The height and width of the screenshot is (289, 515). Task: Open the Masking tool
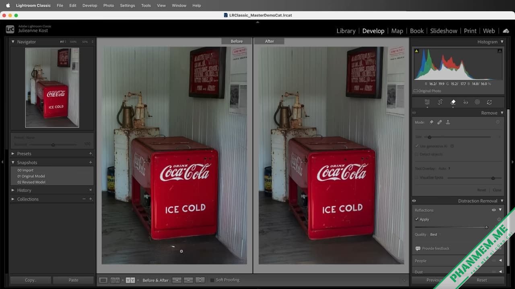point(477,102)
